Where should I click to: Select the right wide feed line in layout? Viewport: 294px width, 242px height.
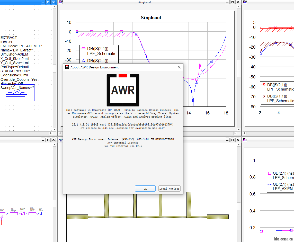pos(218,217)
